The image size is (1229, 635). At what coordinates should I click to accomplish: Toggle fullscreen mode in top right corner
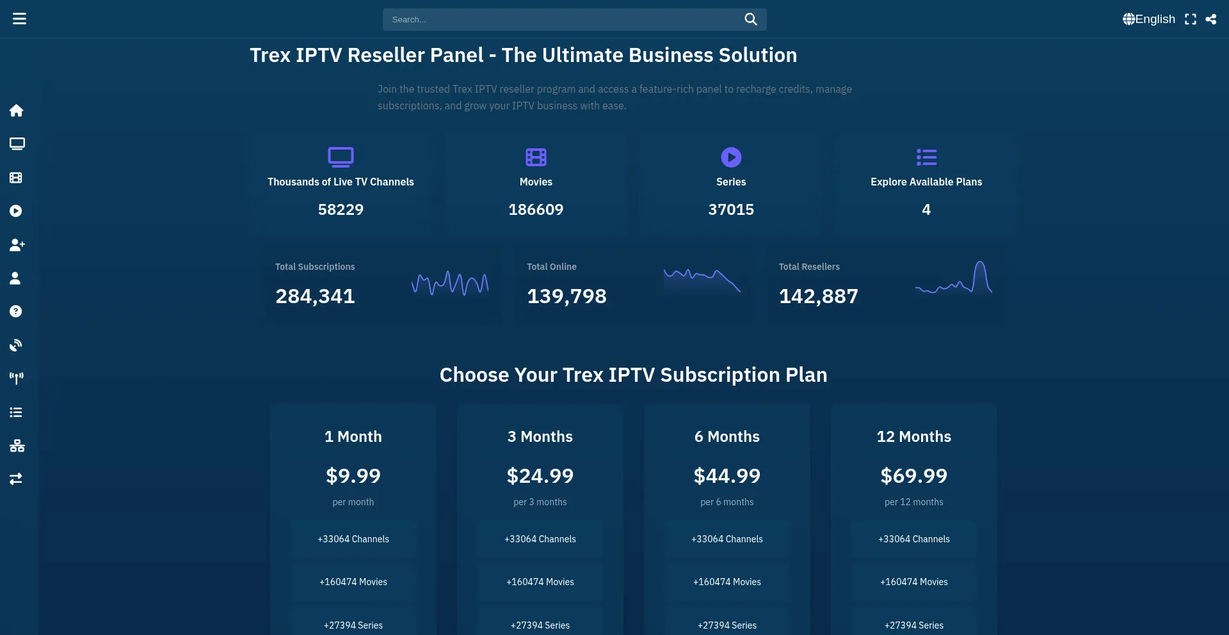coord(1191,19)
